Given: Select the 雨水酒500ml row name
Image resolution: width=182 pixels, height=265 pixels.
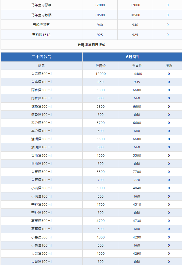Looking at the screenshot, I should pyautogui.click(x=41, y=90).
